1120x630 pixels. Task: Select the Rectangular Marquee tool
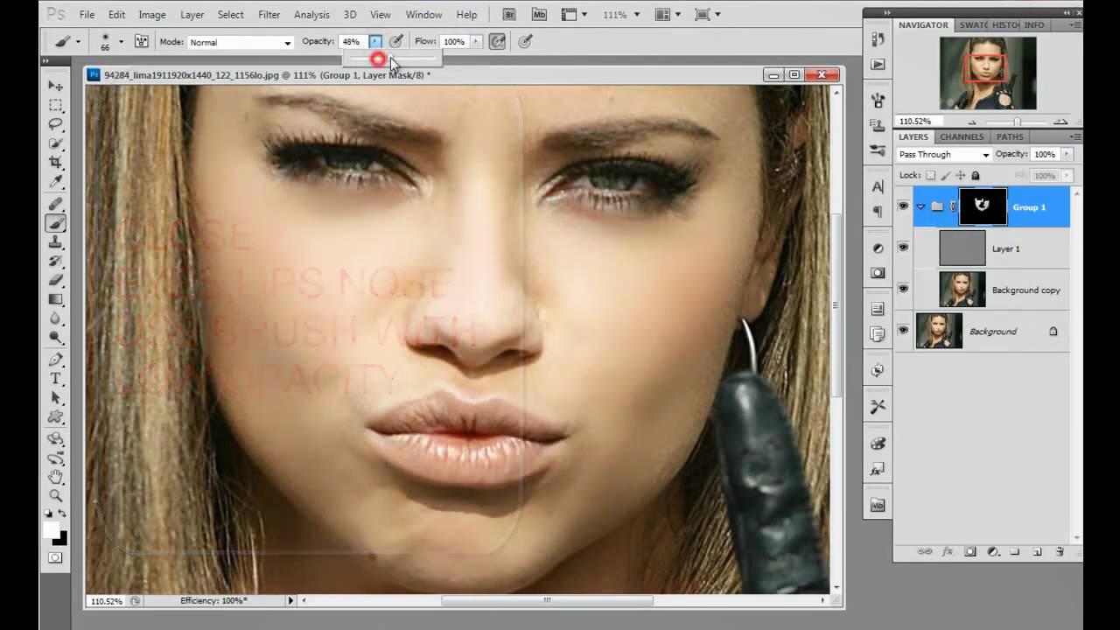[x=56, y=105]
